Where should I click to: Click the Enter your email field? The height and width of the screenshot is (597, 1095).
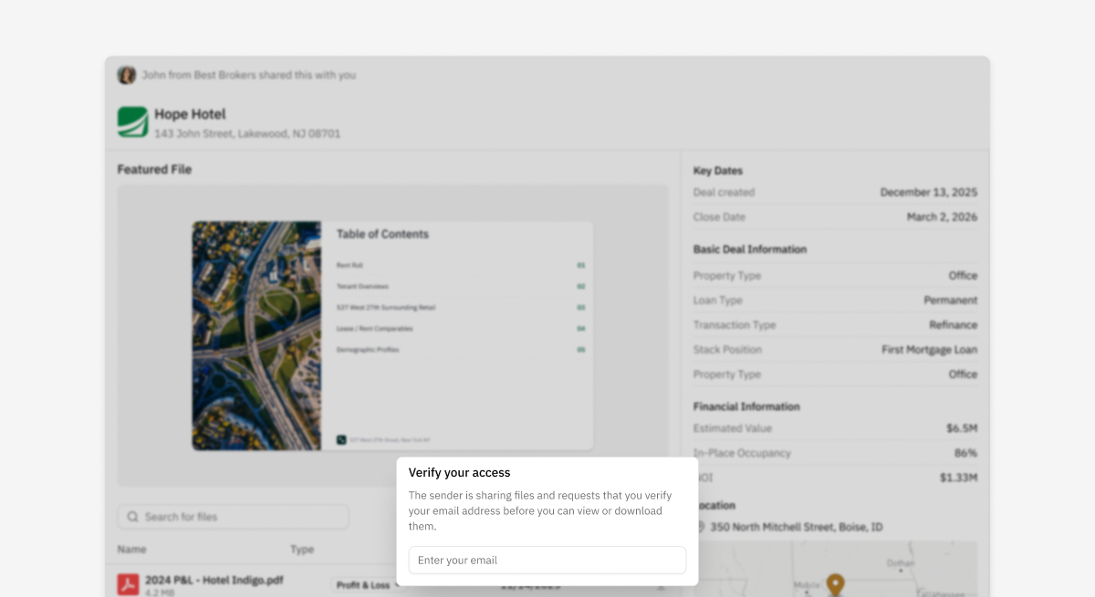point(547,561)
